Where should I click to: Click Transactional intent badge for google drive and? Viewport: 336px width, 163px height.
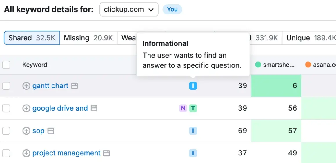[x=193, y=108]
